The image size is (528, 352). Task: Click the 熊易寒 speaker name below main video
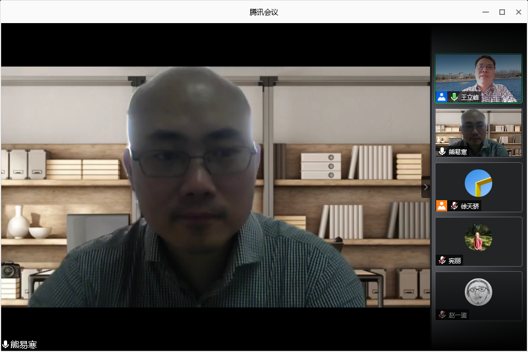24,345
